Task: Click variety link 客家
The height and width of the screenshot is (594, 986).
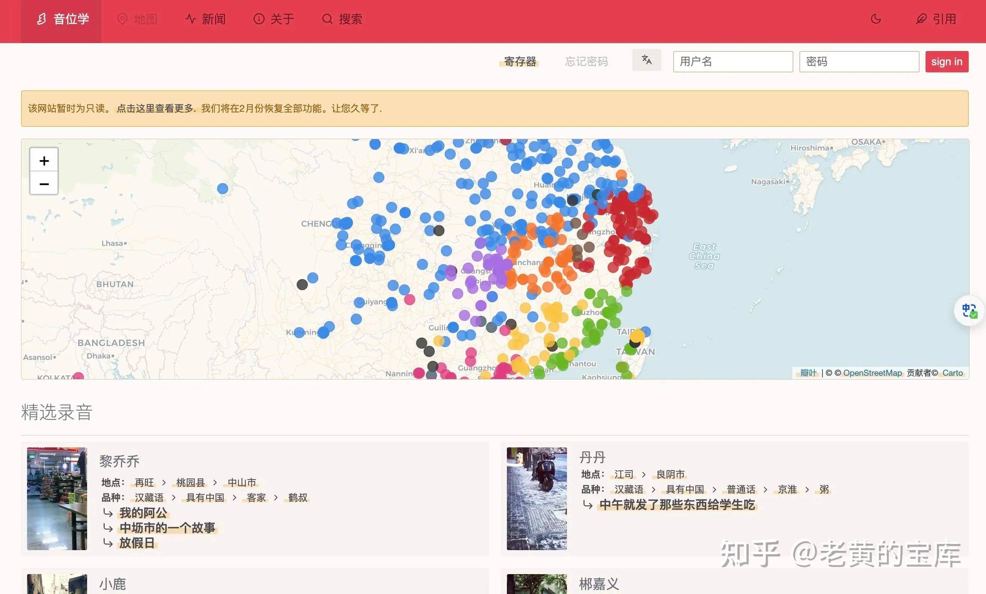Action: coord(256,498)
